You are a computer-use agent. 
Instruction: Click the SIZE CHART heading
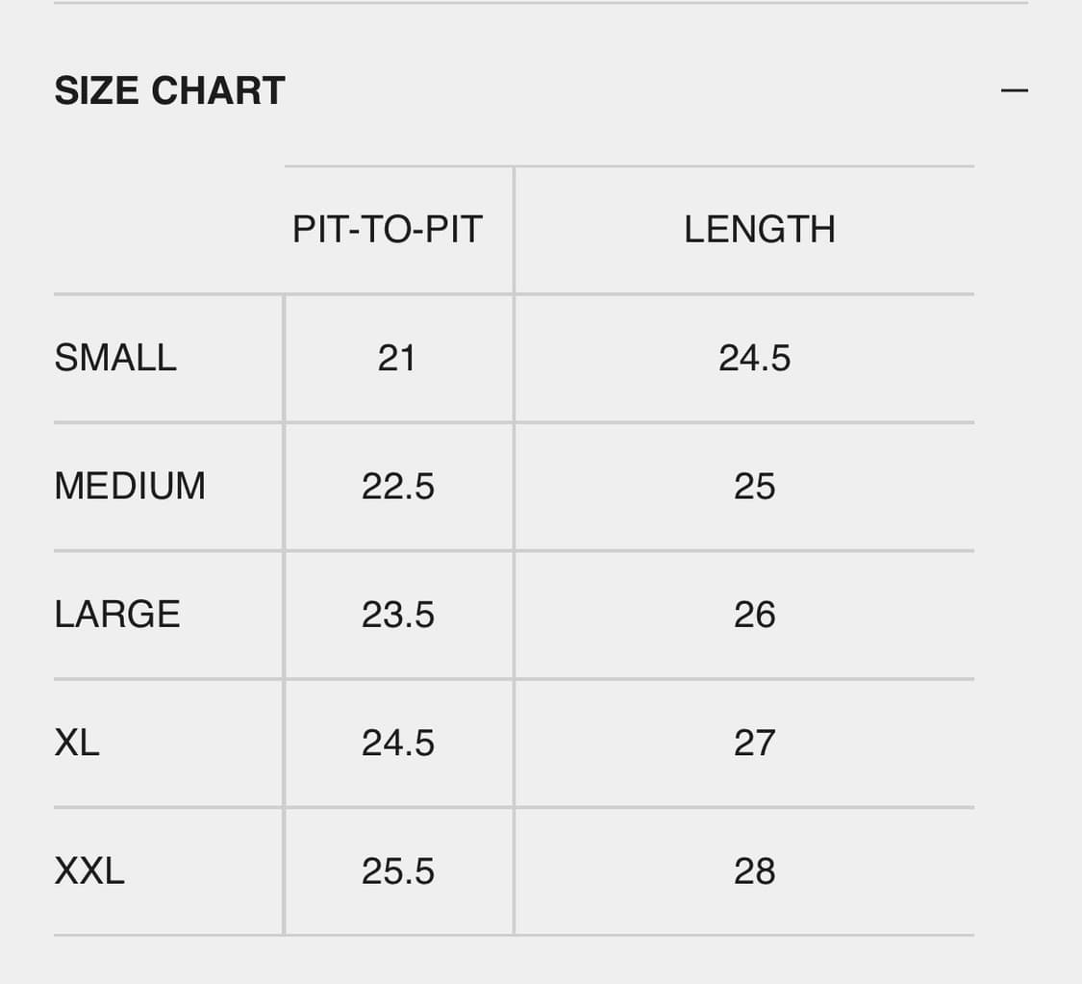(x=169, y=90)
